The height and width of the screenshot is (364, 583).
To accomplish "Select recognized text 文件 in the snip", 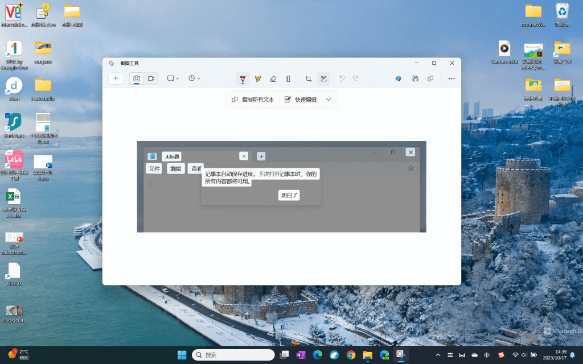I will click(x=154, y=168).
